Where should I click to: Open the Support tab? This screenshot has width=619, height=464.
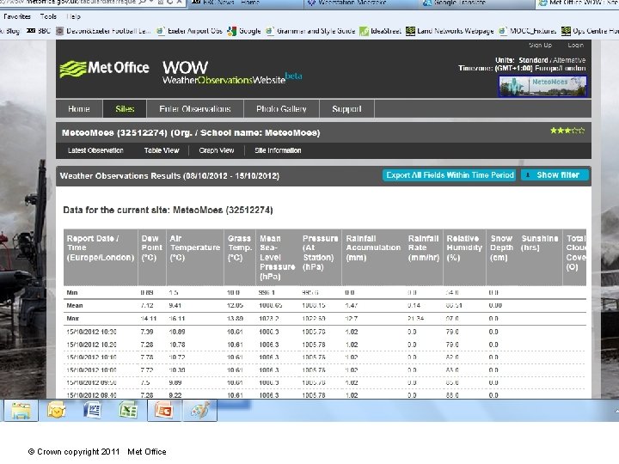tap(346, 109)
